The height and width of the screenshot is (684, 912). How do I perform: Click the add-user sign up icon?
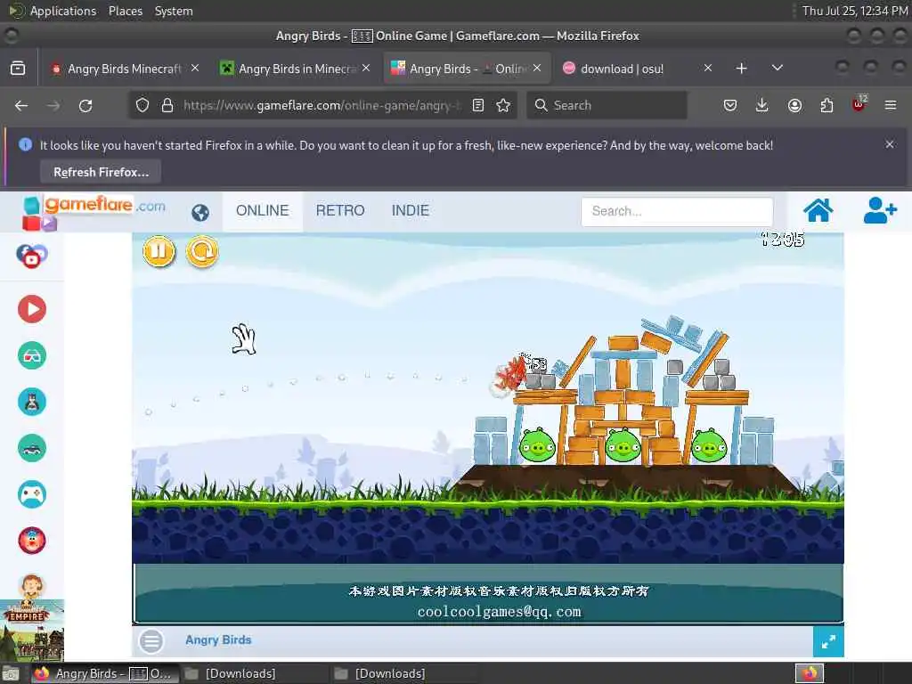(x=879, y=210)
